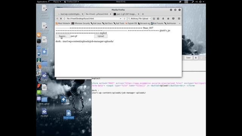The height and width of the screenshot is (136, 242).
Task: Open the bookmarks list icon beside the star
Action: (x=158, y=19)
